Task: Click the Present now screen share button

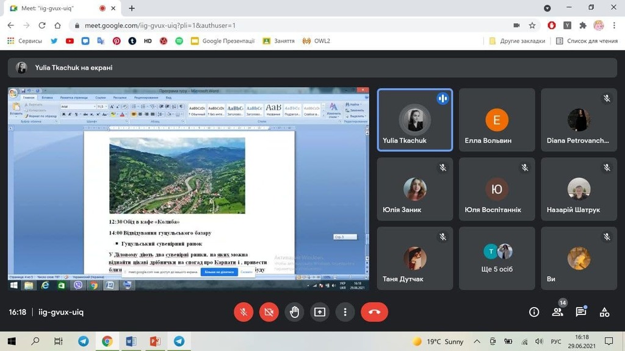Action: tap(320, 312)
